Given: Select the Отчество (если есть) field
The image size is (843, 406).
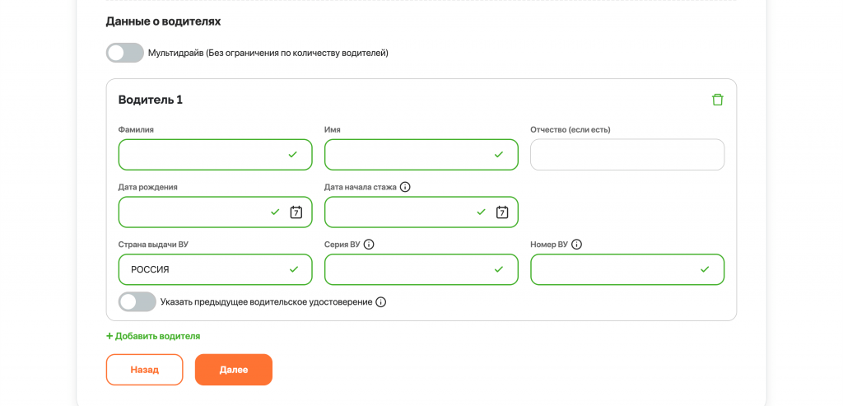Looking at the screenshot, I should 626,155.
